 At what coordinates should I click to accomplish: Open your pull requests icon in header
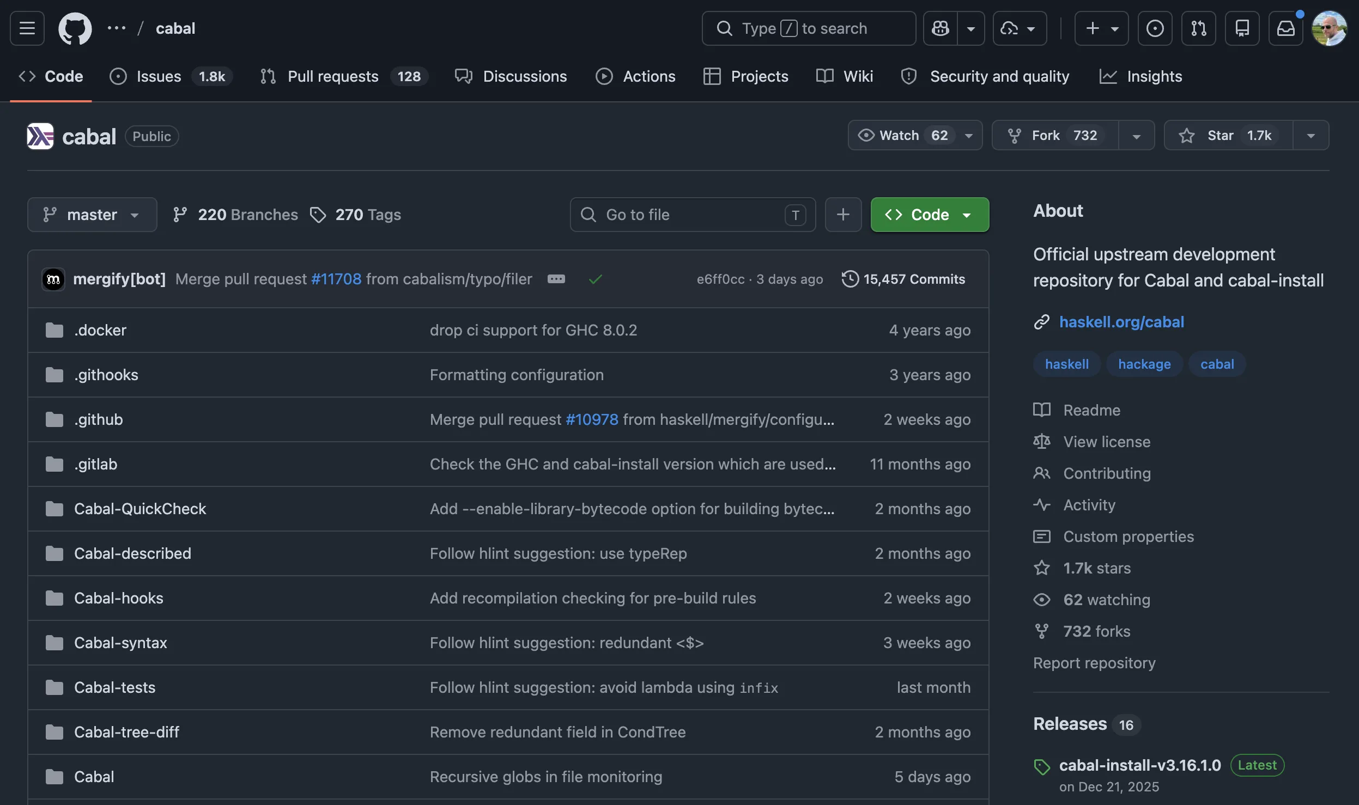click(x=1198, y=28)
